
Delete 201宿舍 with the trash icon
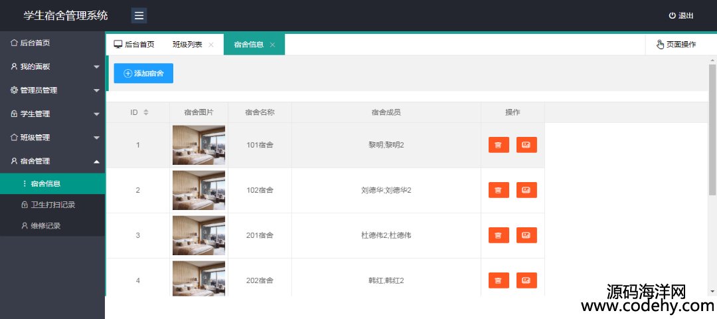(499, 235)
